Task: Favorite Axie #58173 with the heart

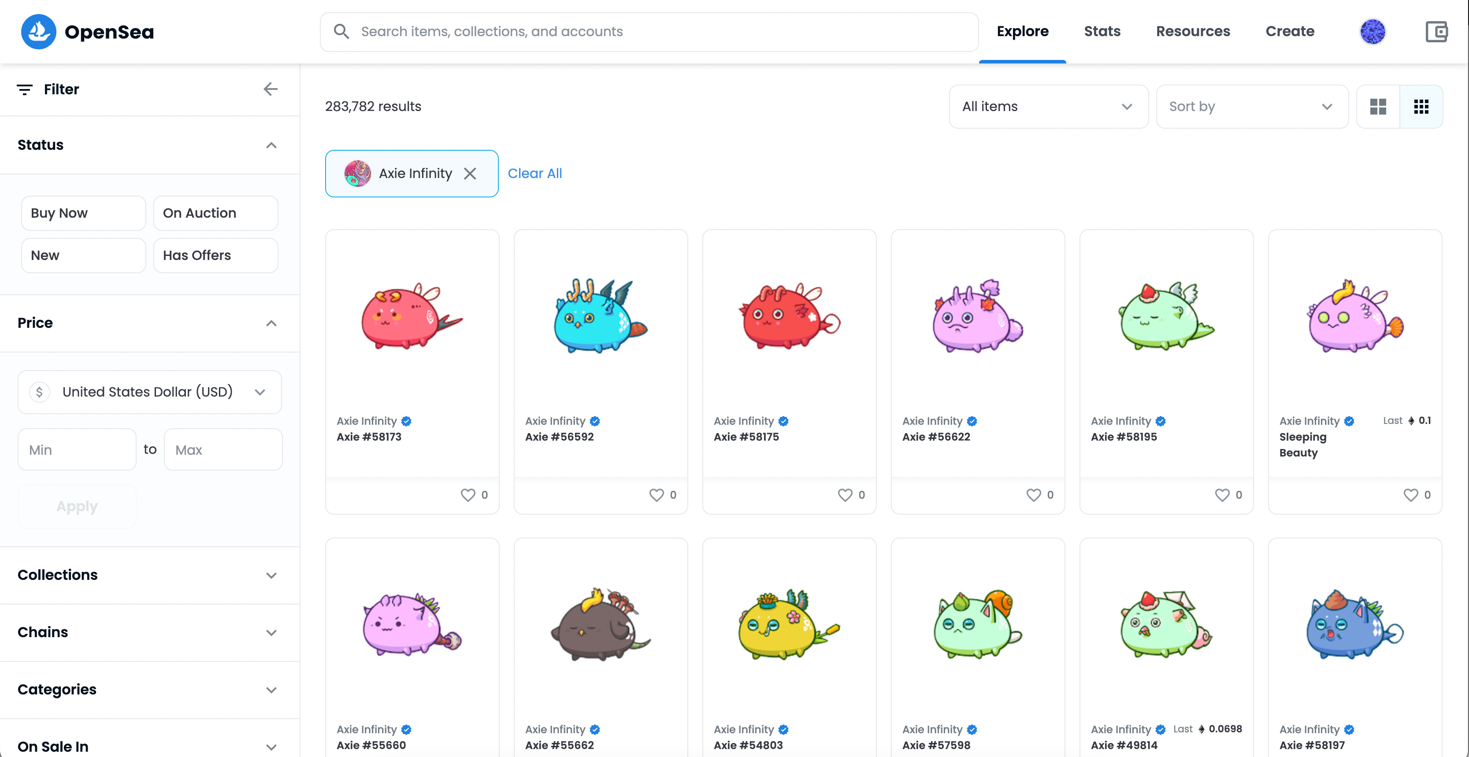Action: [x=467, y=494]
